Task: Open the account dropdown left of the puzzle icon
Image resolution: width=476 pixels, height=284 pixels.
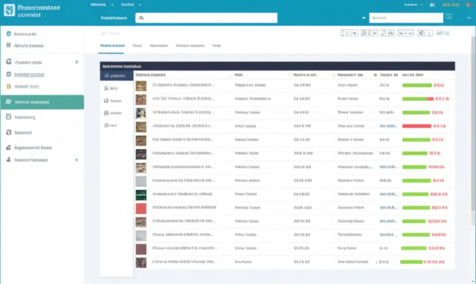Action: 413,5
